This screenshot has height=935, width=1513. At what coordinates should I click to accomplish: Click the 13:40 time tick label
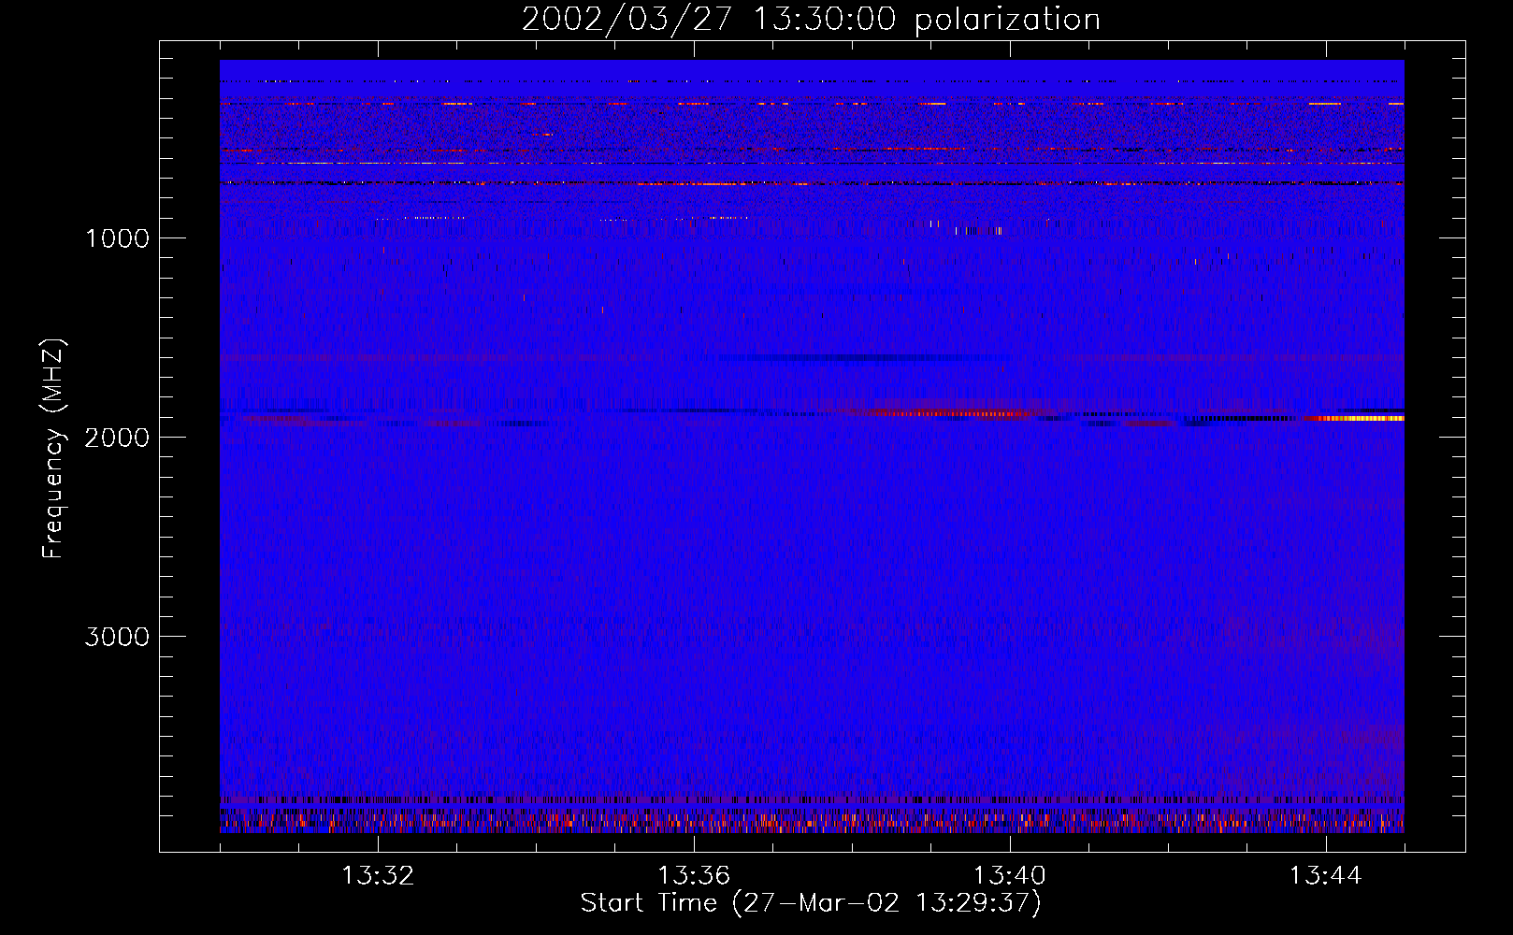click(1010, 876)
